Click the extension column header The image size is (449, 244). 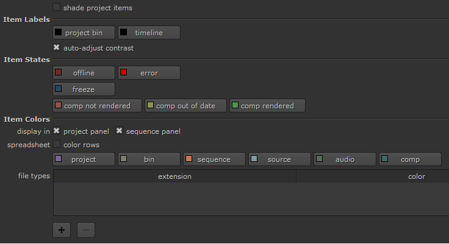tap(174, 176)
